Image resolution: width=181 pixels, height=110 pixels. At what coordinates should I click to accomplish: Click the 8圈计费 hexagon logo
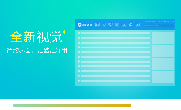pos(80,25)
